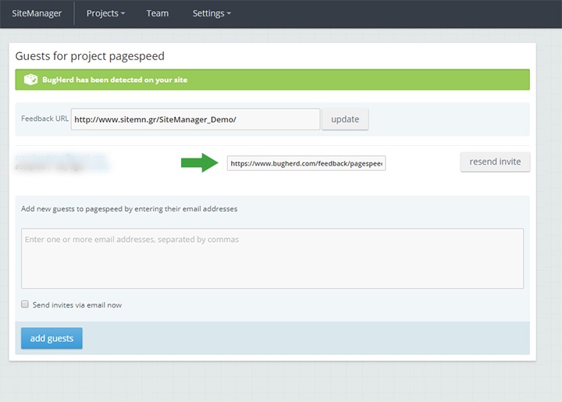Select the bugherd feedback link field
The width and height of the screenshot is (562, 402).
(x=306, y=163)
